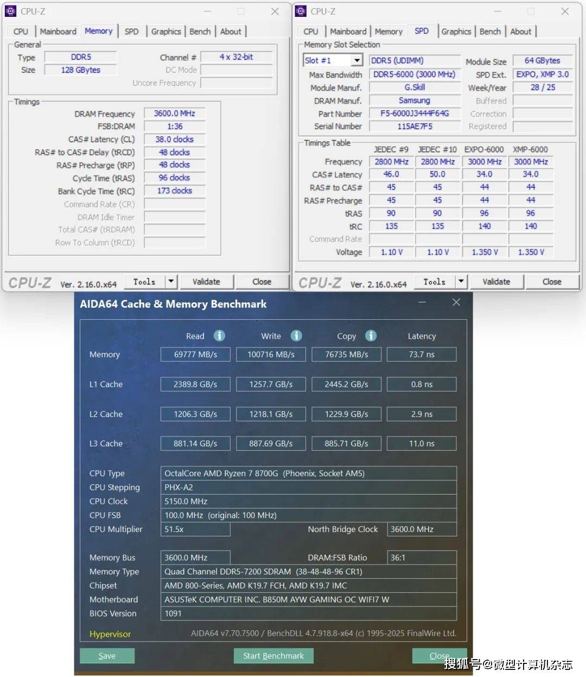Screen dimensions: 586x677
Task: Click Validate in the right CPU-Z window
Action: pyautogui.click(x=496, y=281)
